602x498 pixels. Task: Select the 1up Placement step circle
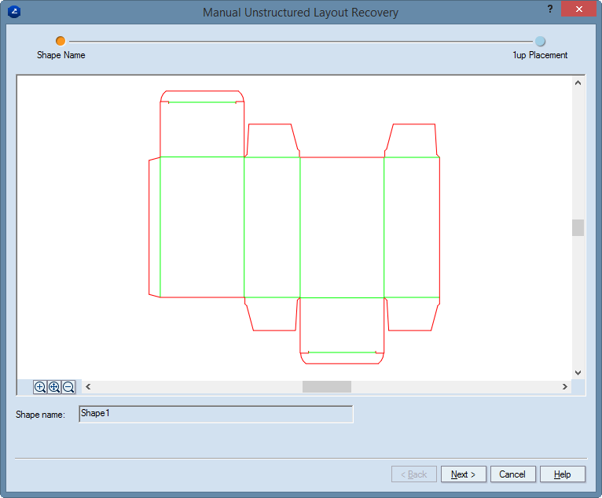point(540,42)
